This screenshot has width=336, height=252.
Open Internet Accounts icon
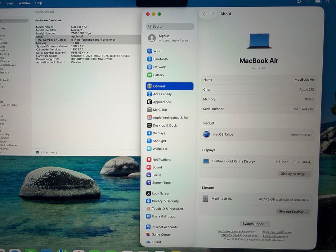(x=148, y=227)
